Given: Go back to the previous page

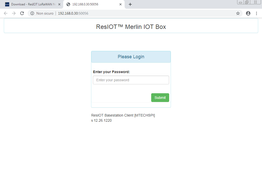Looking at the screenshot, I should pyautogui.click(x=6, y=13).
